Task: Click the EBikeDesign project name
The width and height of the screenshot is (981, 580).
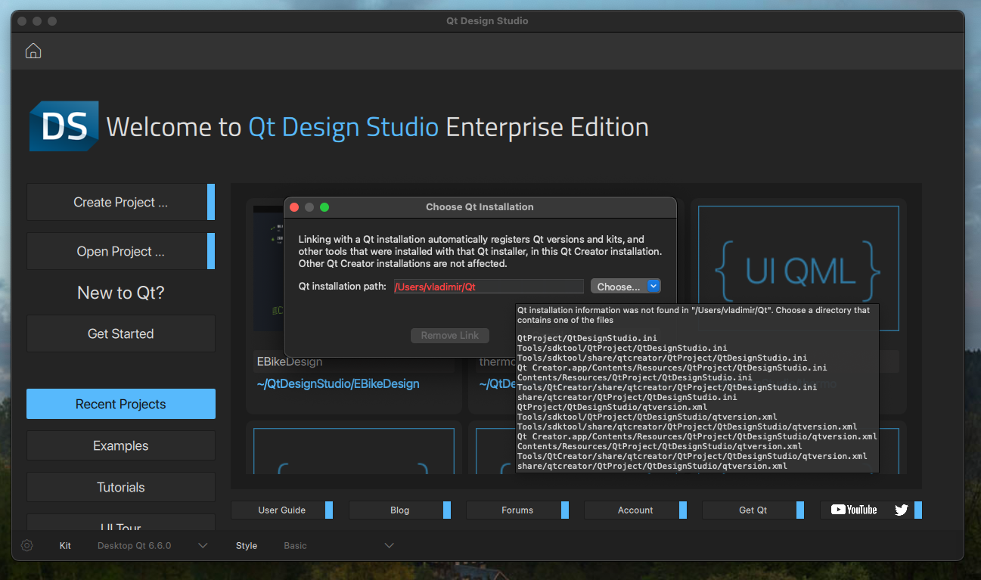Action: point(290,362)
